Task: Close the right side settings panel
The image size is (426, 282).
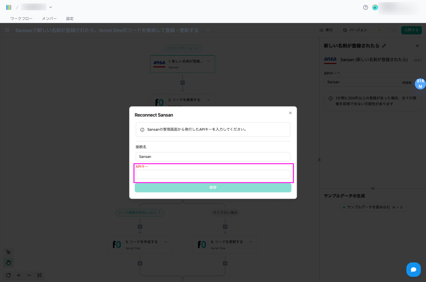Action: tap(417, 46)
